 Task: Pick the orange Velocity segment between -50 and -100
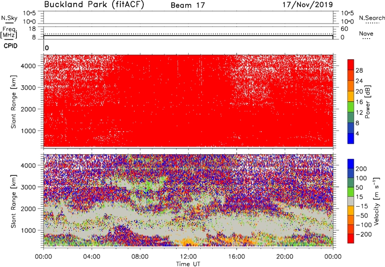[x=351, y=220]
